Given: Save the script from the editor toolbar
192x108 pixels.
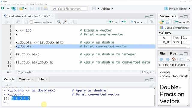Looking at the screenshot, I should tap(26, 22).
